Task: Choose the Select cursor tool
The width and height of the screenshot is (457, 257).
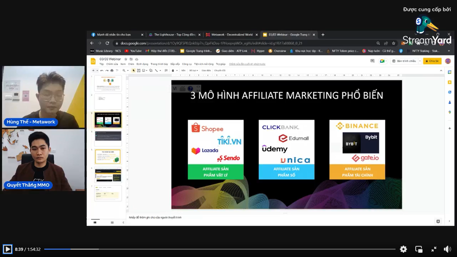Action: [134, 71]
